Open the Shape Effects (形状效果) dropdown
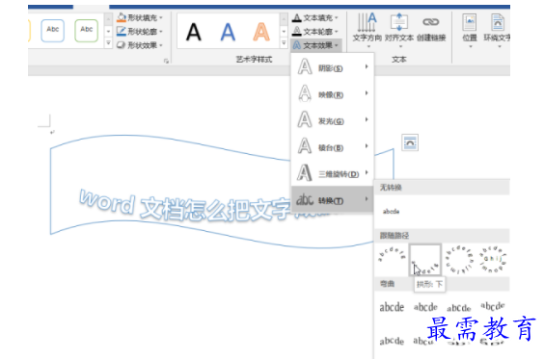 coord(140,45)
